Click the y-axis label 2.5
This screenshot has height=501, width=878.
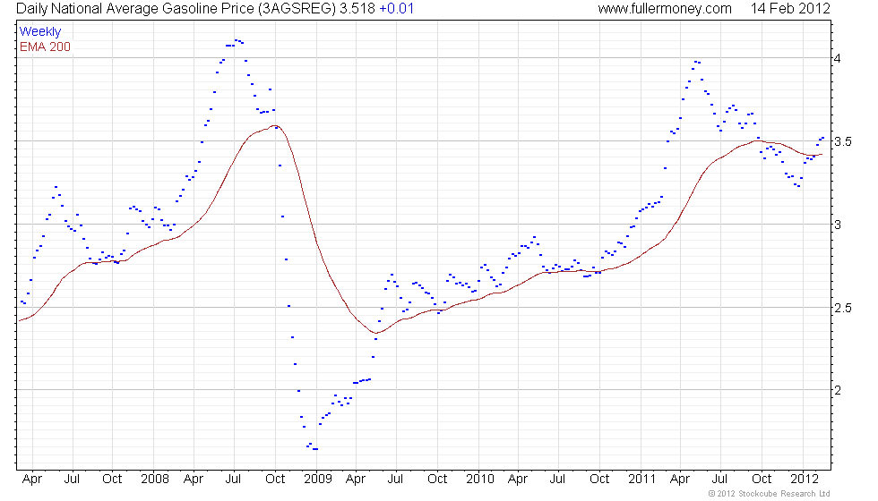(843, 308)
